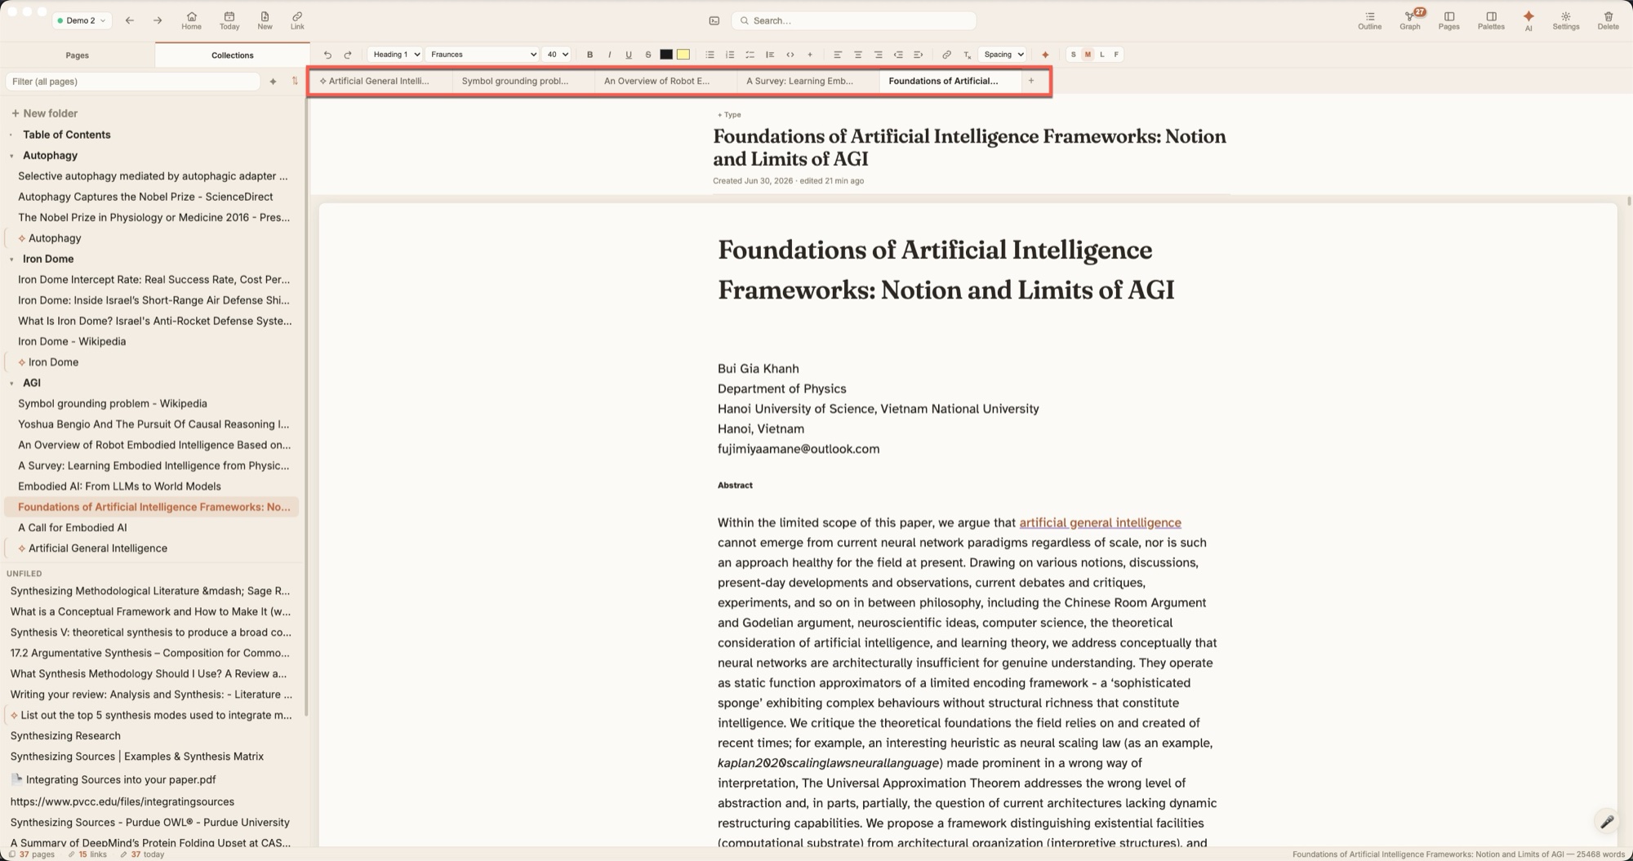1633x861 pixels.
Task: Click the + Type label above title
Action: (x=728, y=115)
